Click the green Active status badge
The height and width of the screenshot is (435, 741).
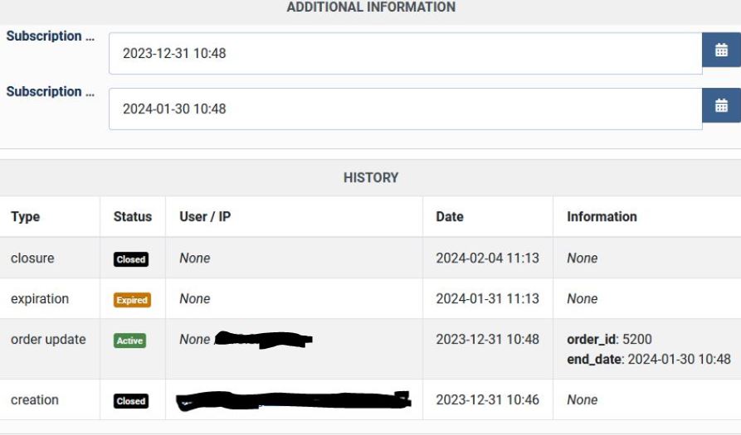tap(129, 341)
